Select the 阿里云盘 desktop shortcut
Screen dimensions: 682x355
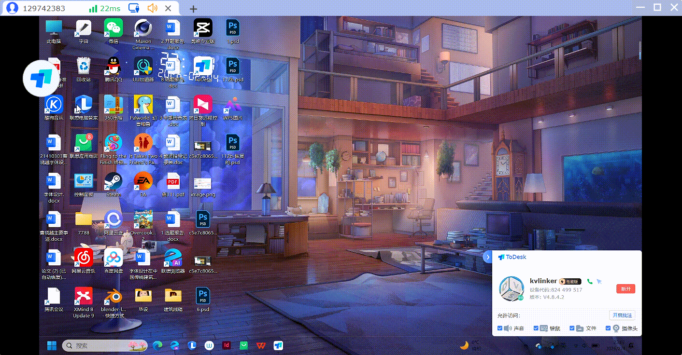click(114, 222)
